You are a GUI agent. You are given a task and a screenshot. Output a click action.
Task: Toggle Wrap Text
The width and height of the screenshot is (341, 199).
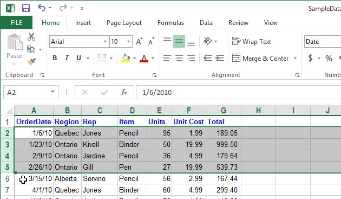(252, 41)
